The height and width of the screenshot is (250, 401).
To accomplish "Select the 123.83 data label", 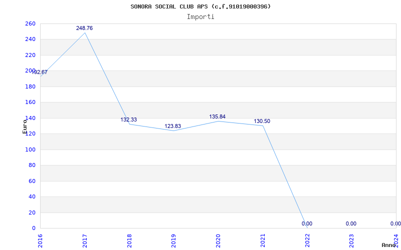I will click(172, 126).
